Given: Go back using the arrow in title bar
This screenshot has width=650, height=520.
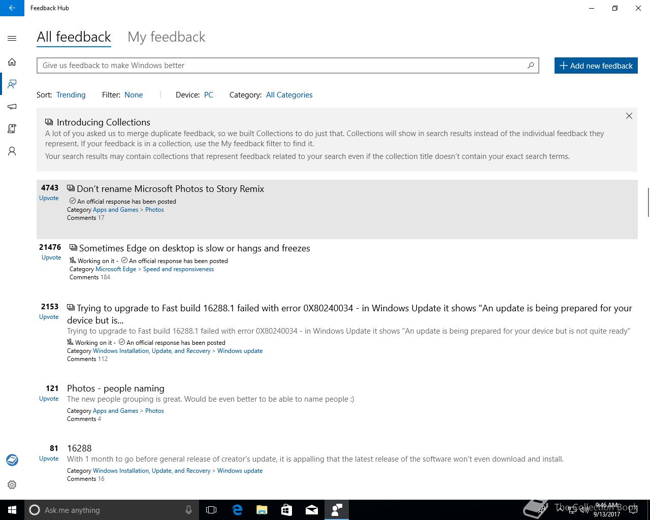Looking at the screenshot, I should pyautogui.click(x=12, y=8).
